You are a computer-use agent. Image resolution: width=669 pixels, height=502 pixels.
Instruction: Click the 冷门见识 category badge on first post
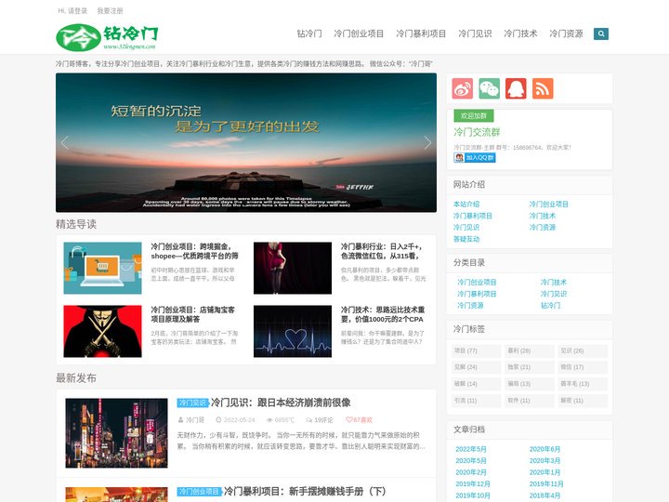click(192, 403)
